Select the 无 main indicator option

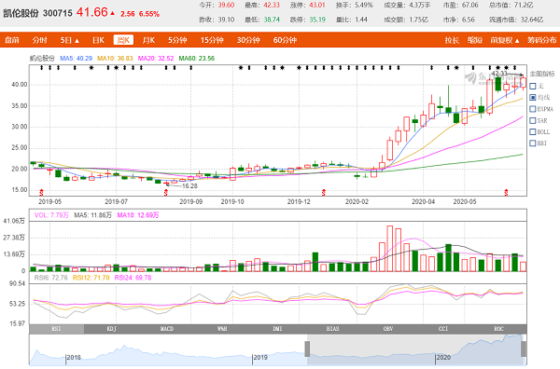(x=537, y=86)
